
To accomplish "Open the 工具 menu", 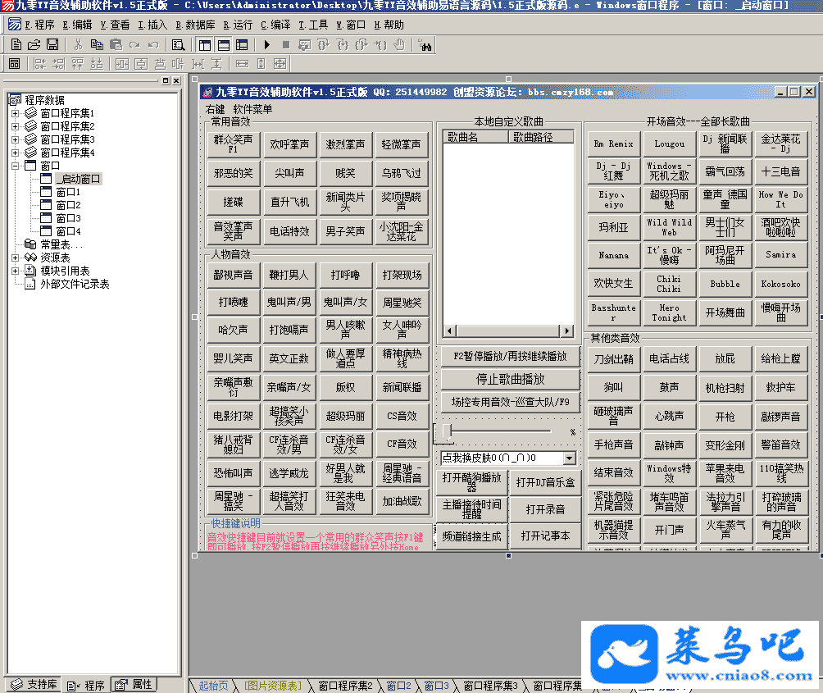I will click(313, 25).
